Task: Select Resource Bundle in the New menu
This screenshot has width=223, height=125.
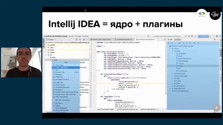Action: pos(66,110)
